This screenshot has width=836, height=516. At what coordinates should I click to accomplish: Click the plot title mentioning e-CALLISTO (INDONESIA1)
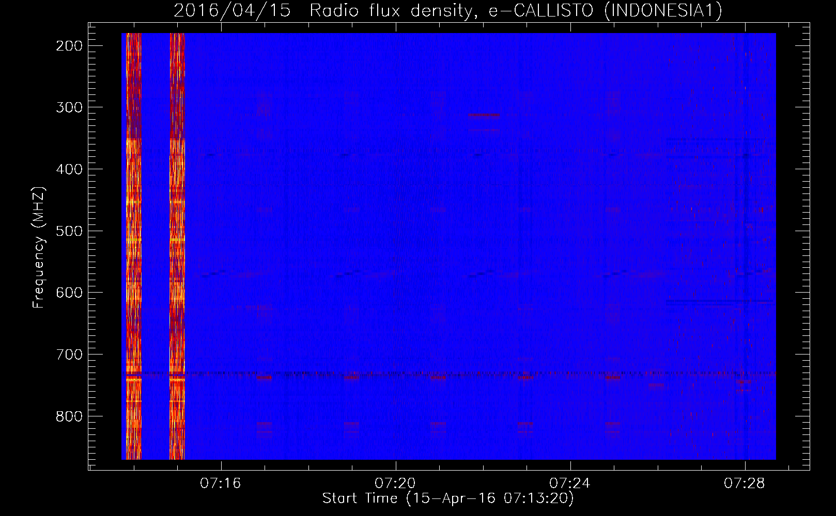point(448,10)
